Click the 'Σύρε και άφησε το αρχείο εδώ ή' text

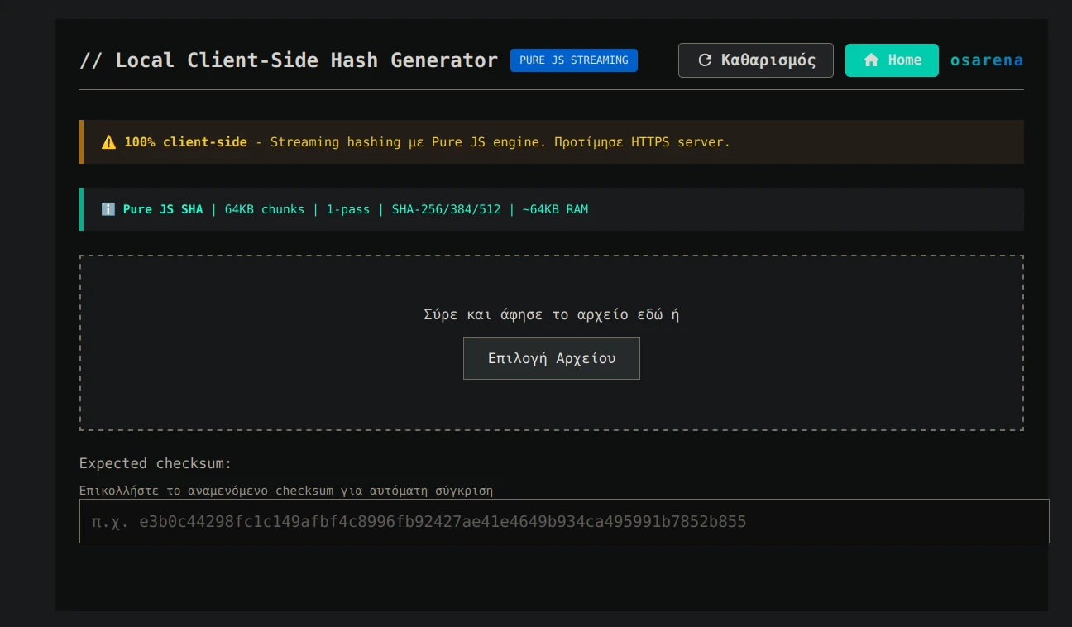552,314
